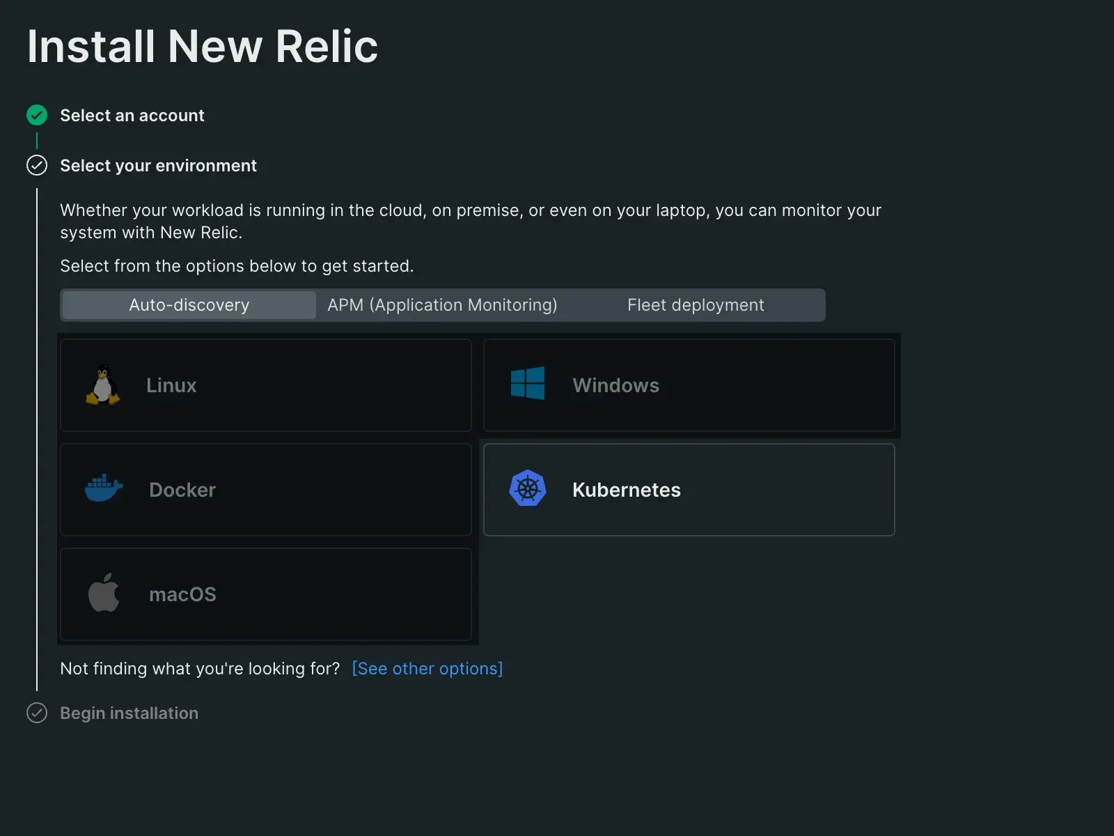Select the Docker text label
Image resolution: width=1114 pixels, height=836 pixels.
point(182,490)
